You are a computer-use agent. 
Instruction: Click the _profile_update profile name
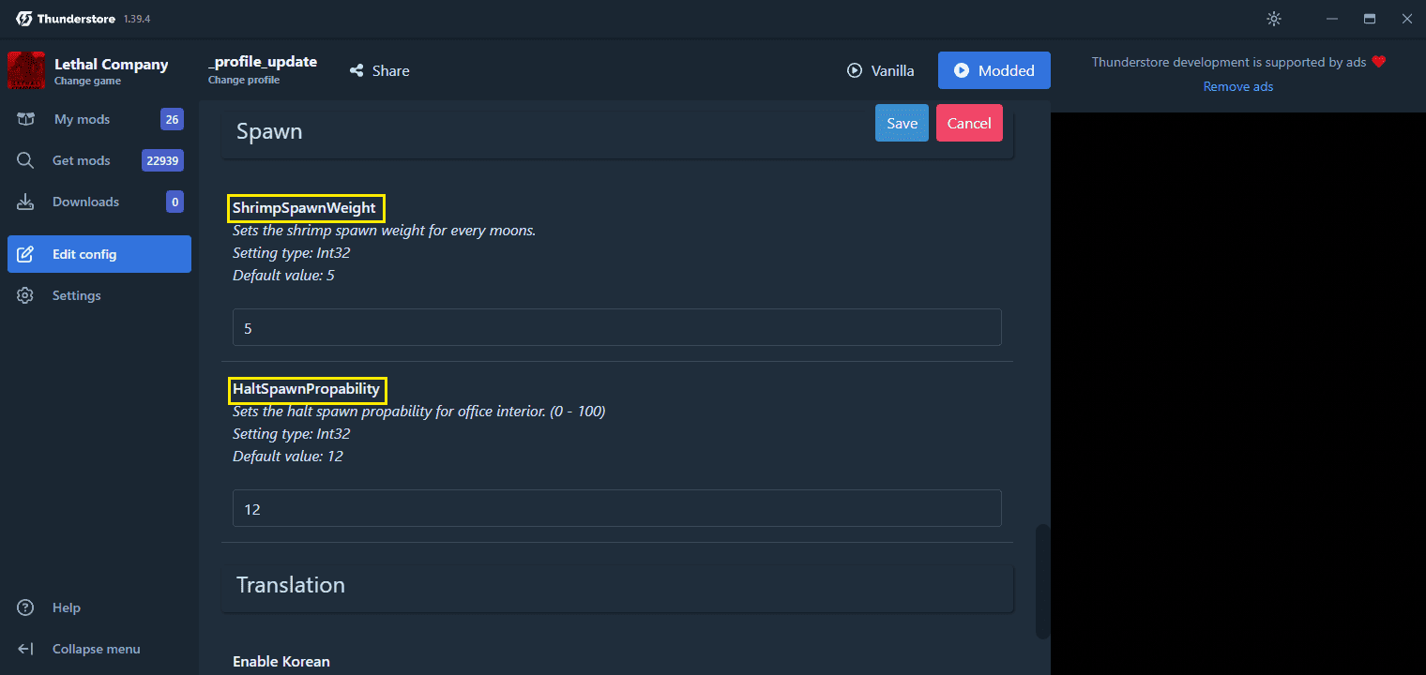(x=263, y=62)
